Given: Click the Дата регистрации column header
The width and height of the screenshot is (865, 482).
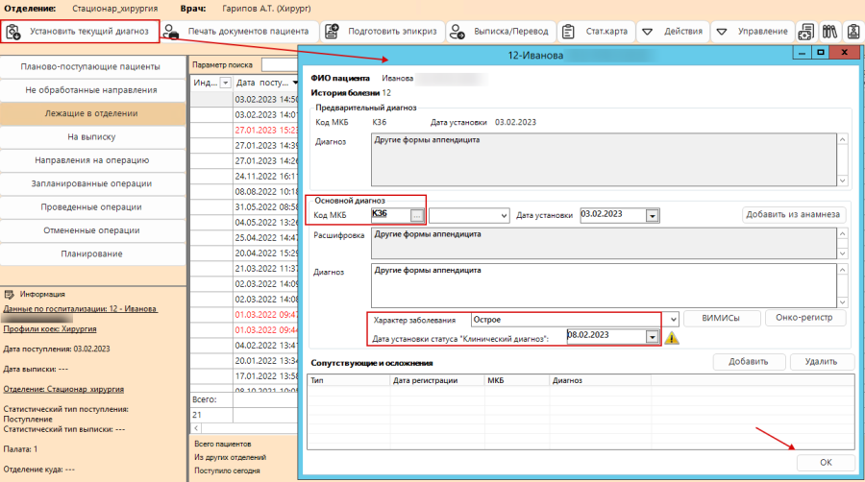Looking at the screenshot, I should (x=437, y=380).
